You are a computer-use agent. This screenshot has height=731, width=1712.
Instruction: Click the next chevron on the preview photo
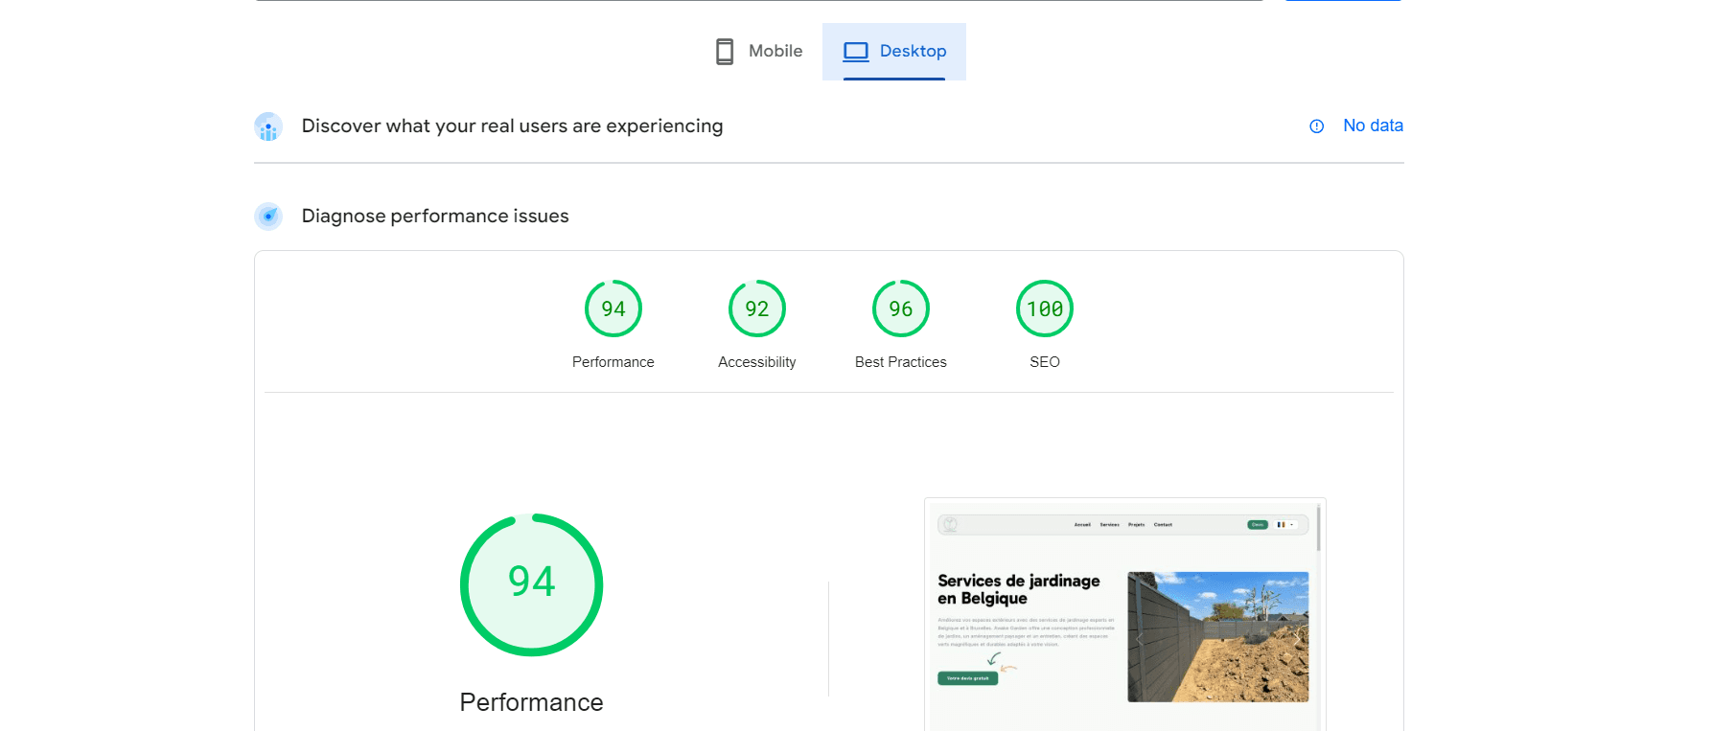pyautogui.click(x=1297, y=637)
